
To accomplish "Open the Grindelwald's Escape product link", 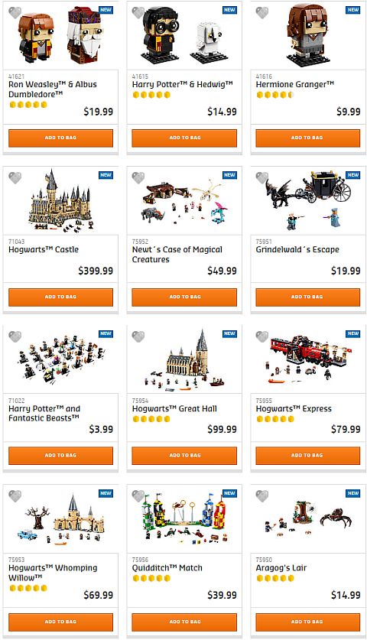I will point(297,249).
